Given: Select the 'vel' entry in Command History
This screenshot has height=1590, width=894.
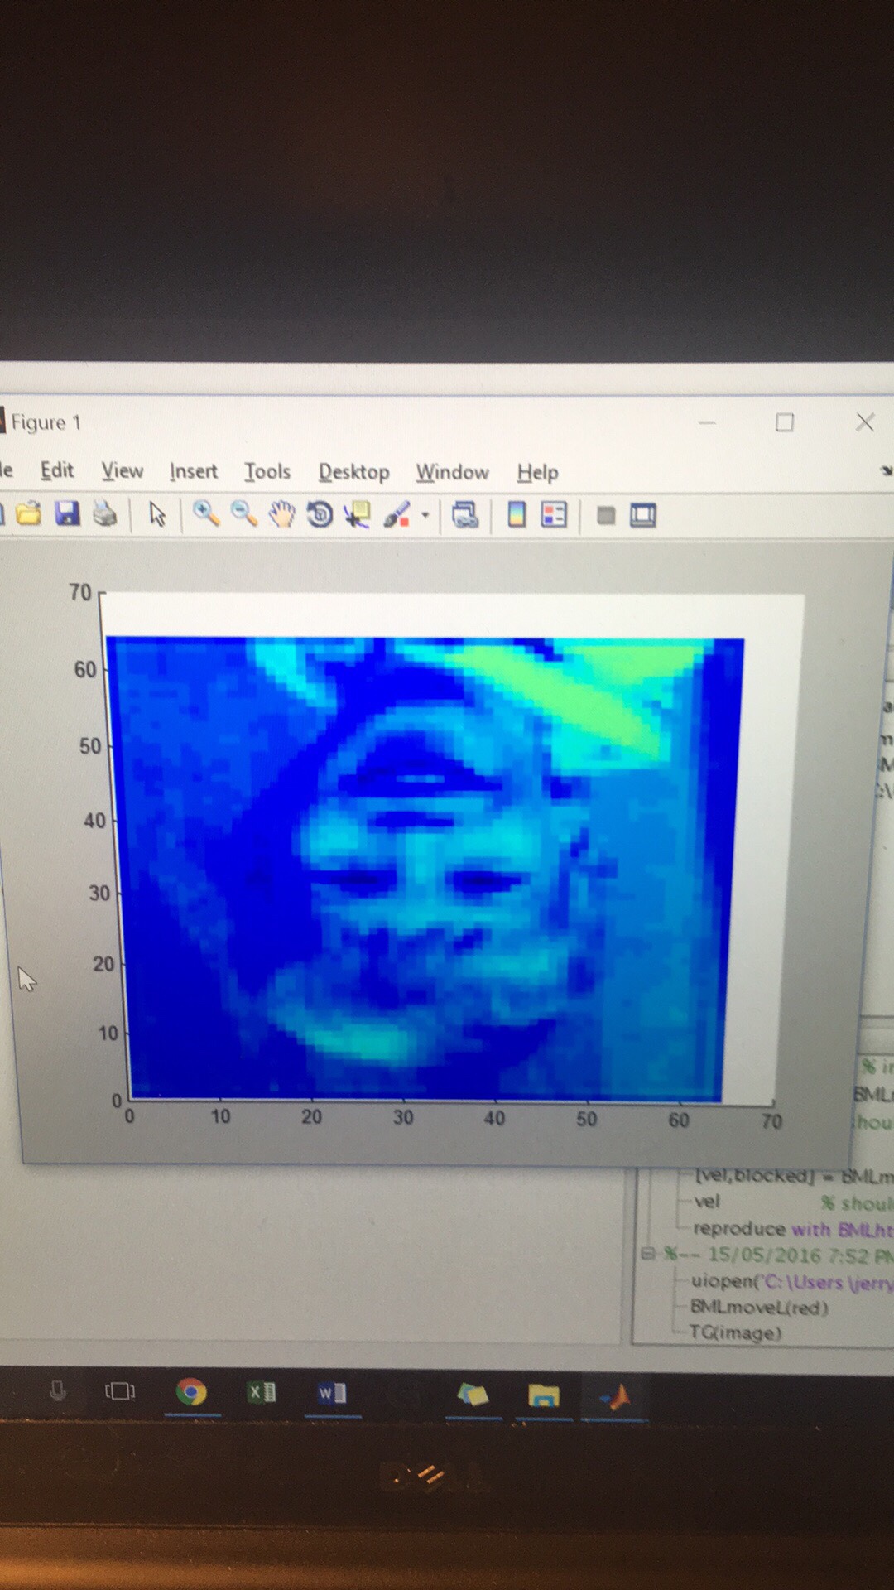Looking at the screenshot, I should (x=707, y=1202).
